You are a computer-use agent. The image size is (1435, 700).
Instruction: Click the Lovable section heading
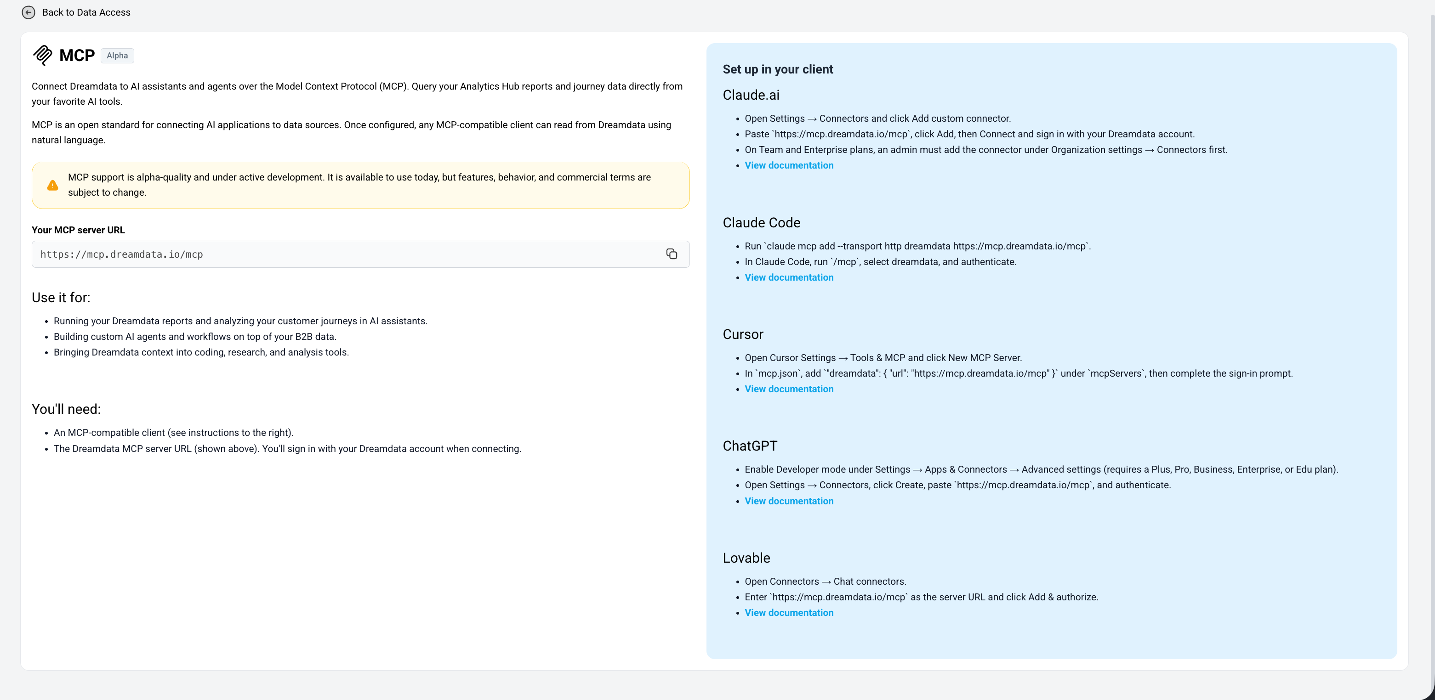[x=746, y=558]
